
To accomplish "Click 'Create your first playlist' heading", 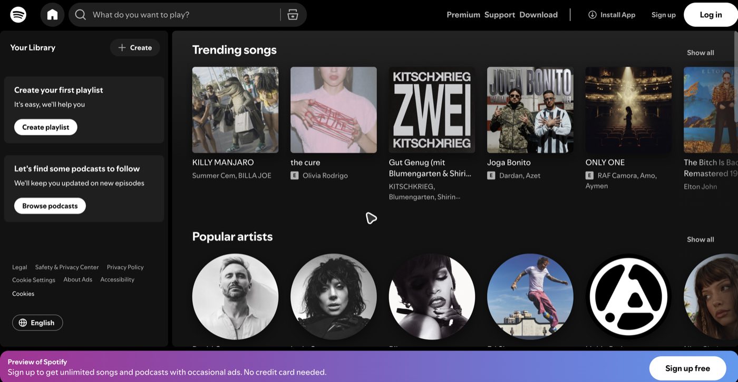I will click(59, 90).
